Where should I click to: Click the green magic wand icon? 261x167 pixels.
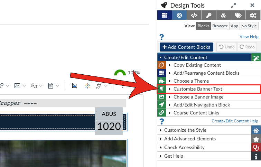point(256,57)
